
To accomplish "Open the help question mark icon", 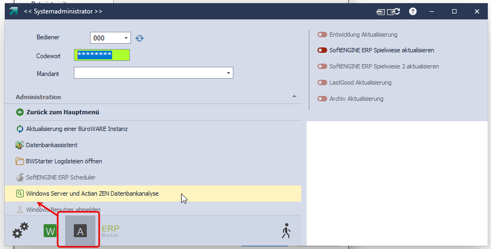I will tap(413, 11).
